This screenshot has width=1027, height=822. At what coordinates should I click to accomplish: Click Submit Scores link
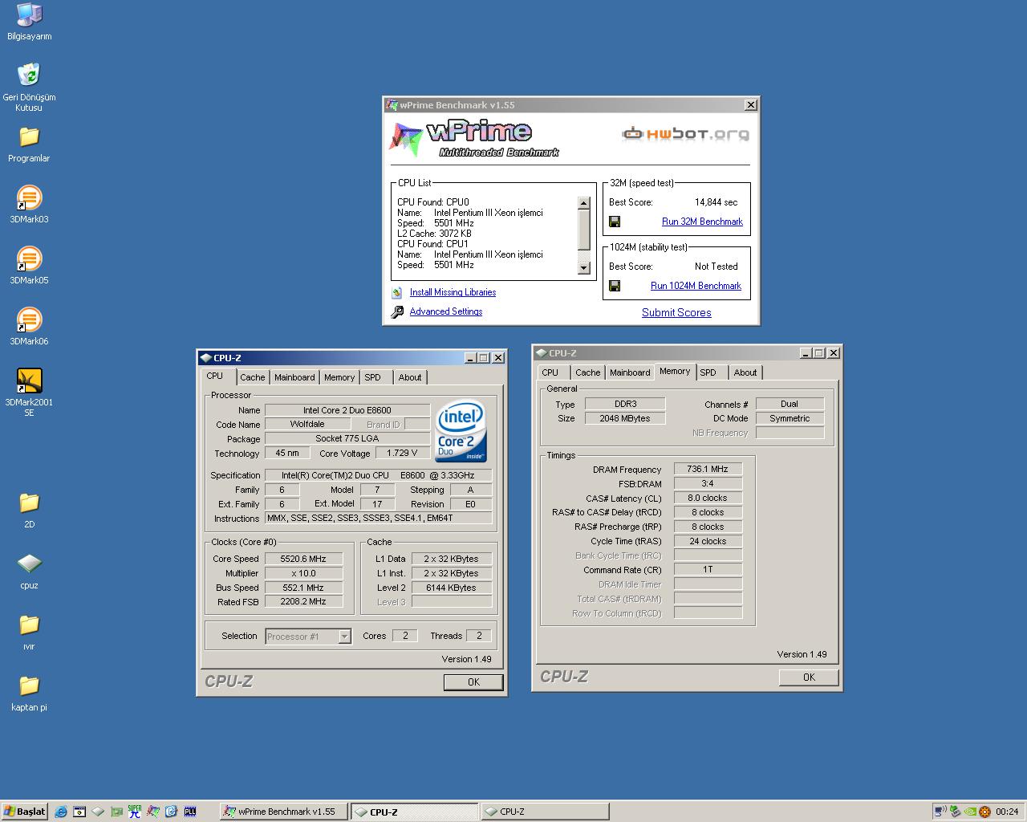pyautogui.click(x=676, y=313)
